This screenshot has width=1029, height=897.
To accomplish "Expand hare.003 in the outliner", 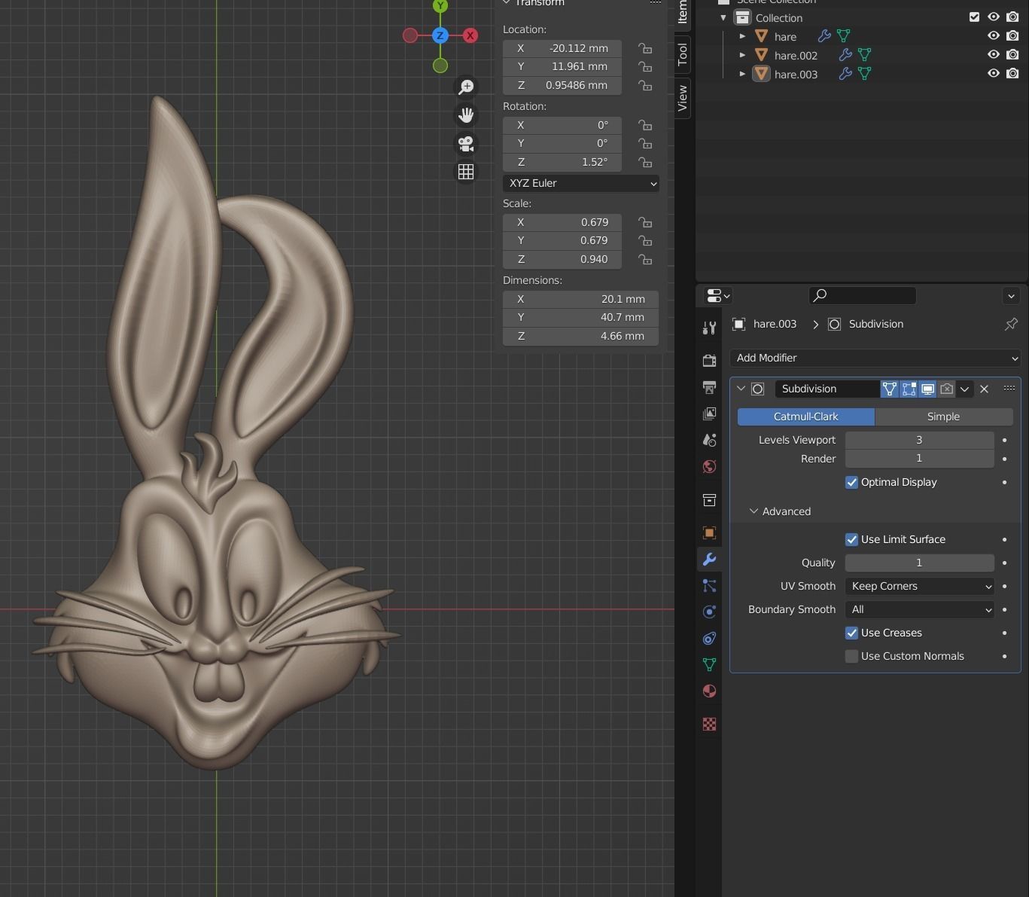I will pyautogui.click(x=742, y=74).
